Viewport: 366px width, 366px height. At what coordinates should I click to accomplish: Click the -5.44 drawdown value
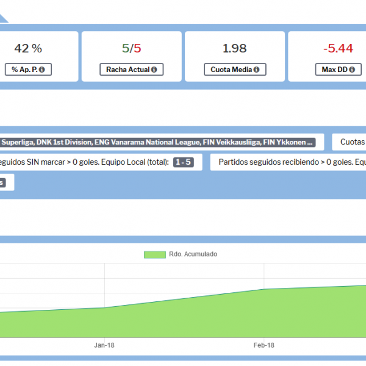(338, 48)
